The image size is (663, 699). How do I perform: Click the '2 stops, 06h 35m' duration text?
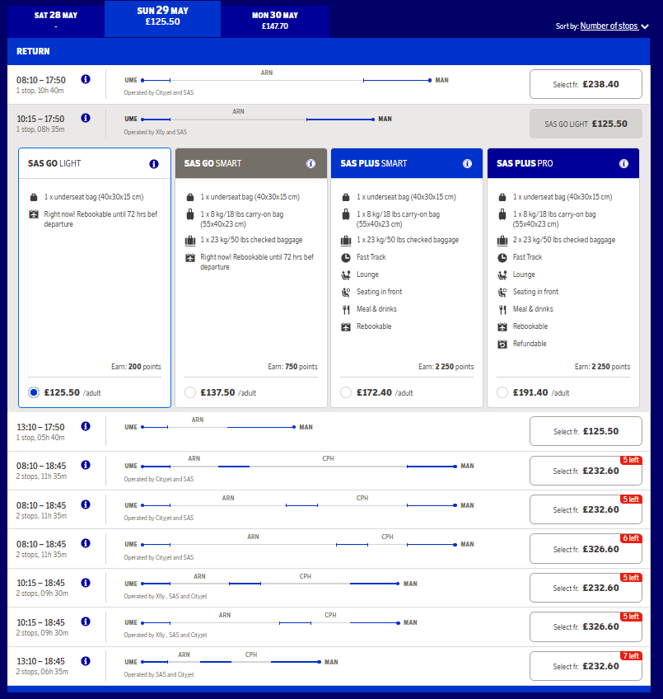tap(42, 671)
